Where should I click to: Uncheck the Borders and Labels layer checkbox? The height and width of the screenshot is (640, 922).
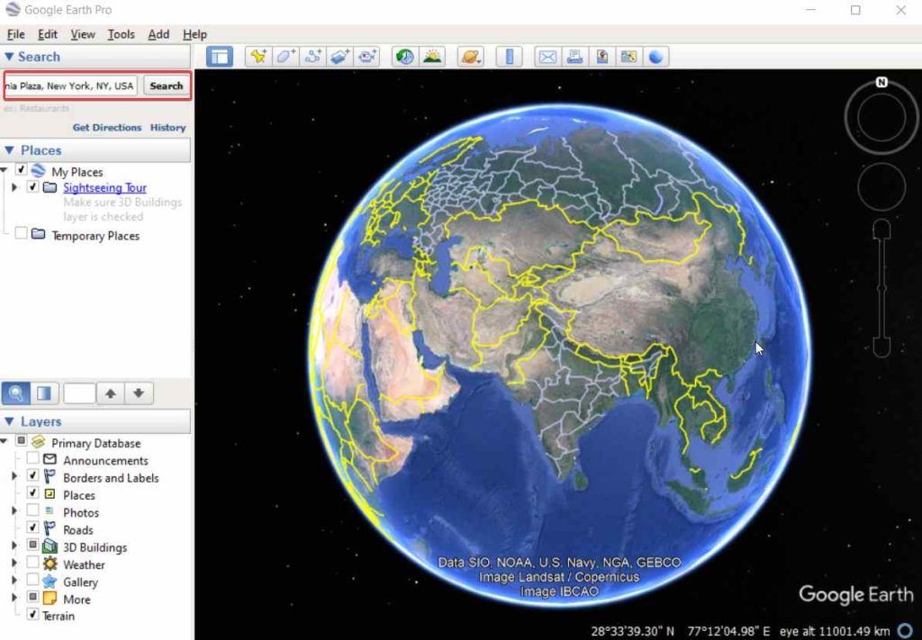tap(33, 475)
